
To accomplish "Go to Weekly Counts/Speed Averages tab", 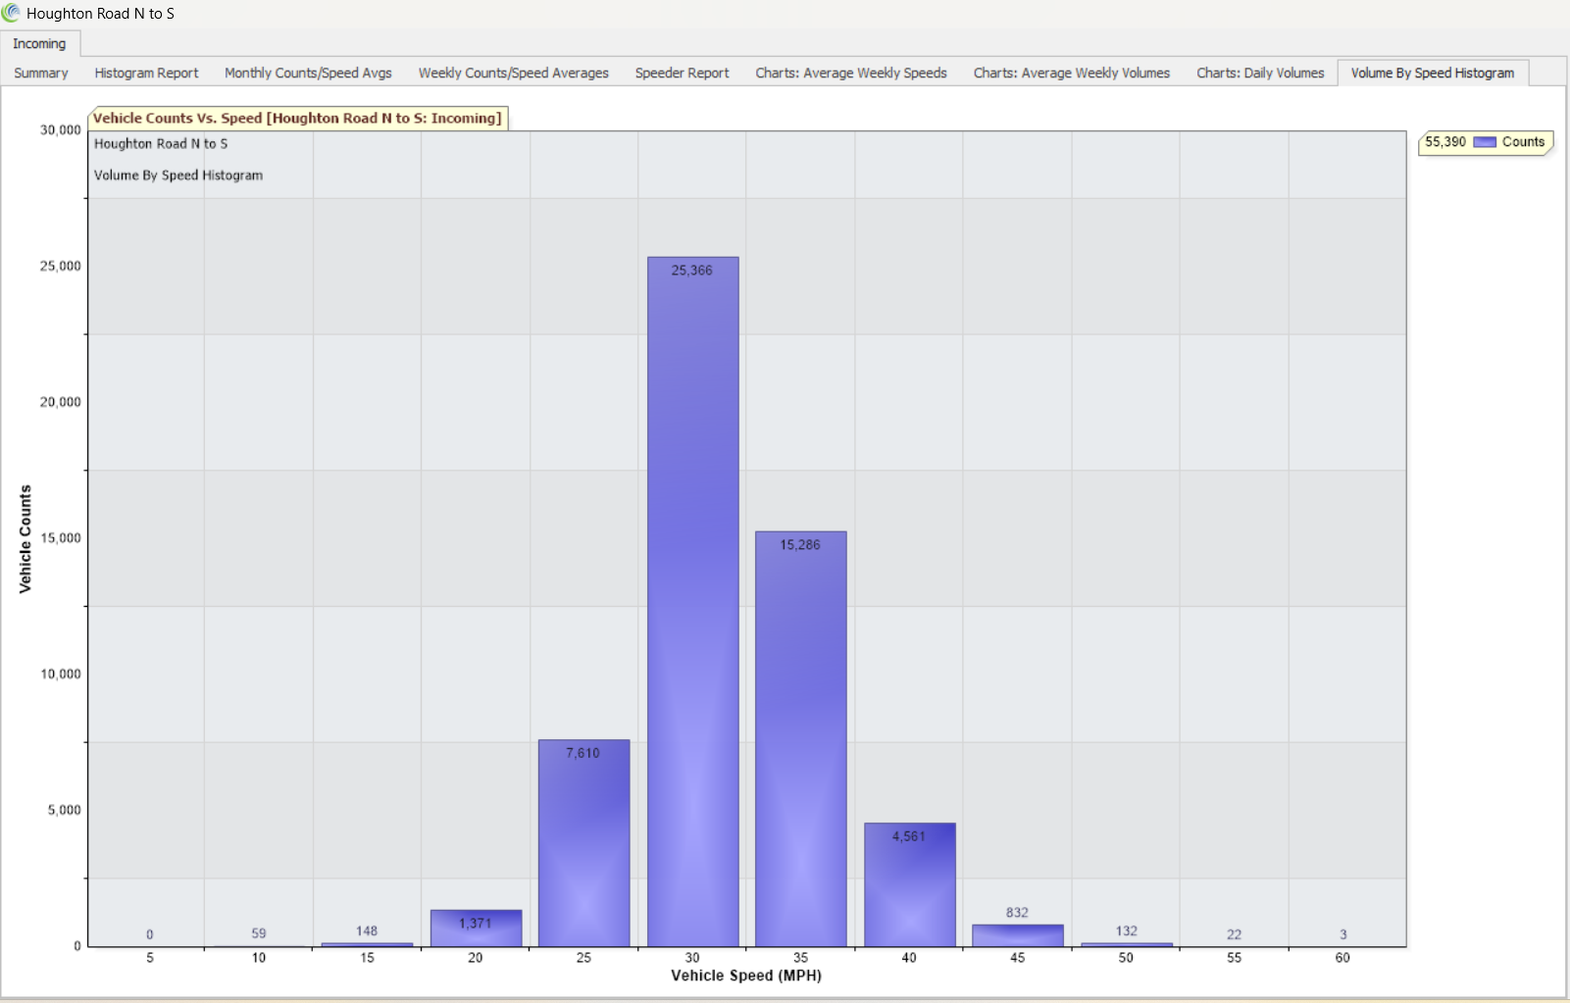I will point(513,74).
